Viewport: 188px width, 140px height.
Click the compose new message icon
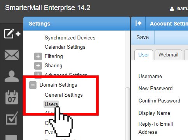coord(12,34)
